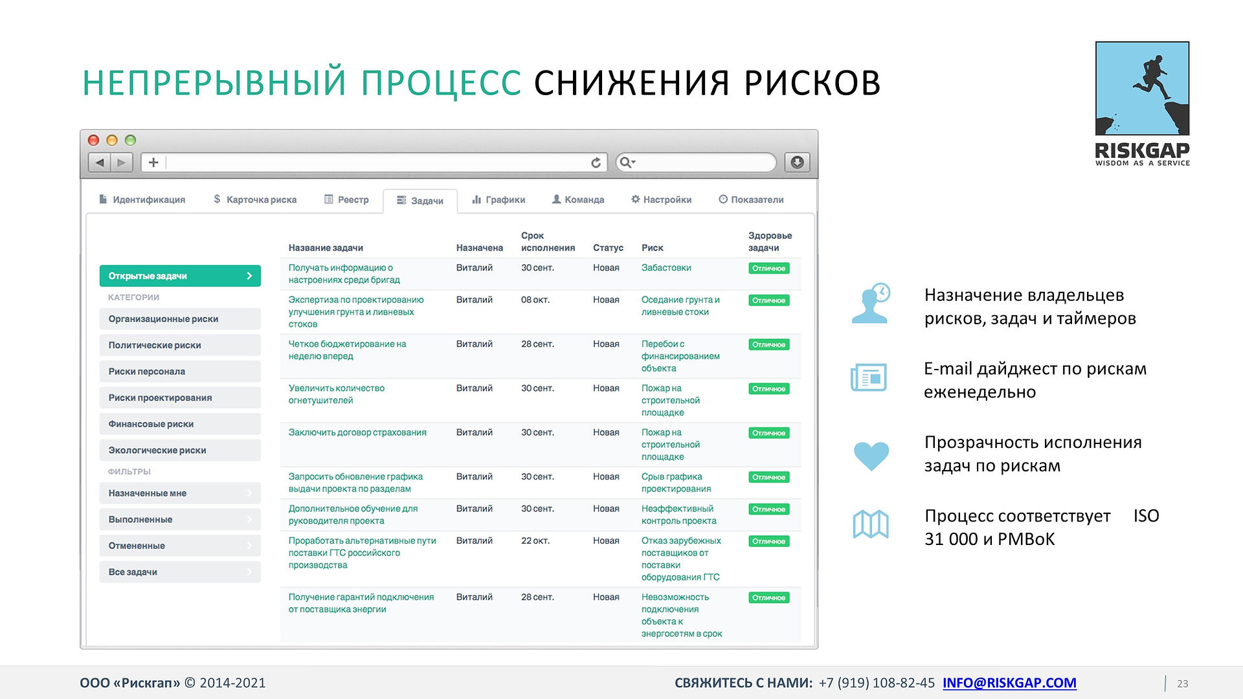Open the Идентификация tab
The height and width of the screenshot is (699, 1243).
tap(142, 199)
